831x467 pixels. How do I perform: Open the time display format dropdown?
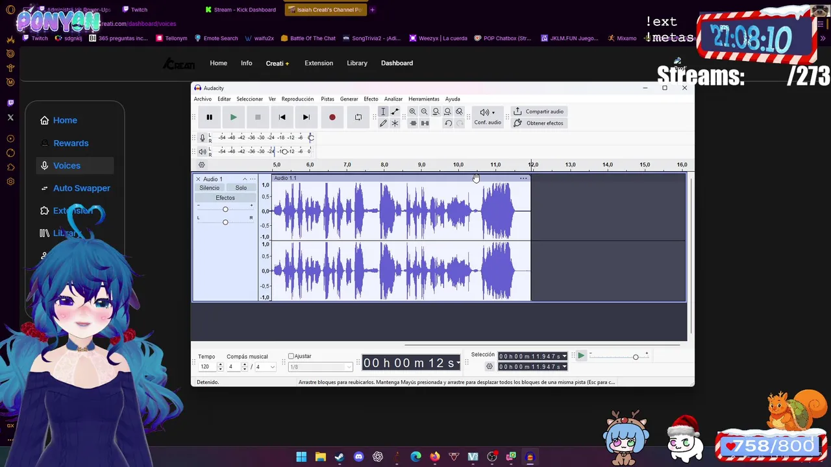tap(458, 363)
